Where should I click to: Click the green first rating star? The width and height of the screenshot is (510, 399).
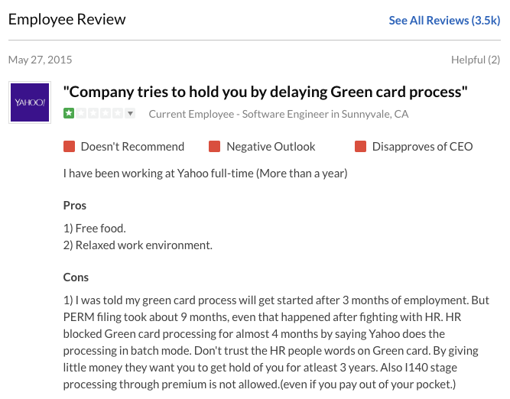click(69, 113)
